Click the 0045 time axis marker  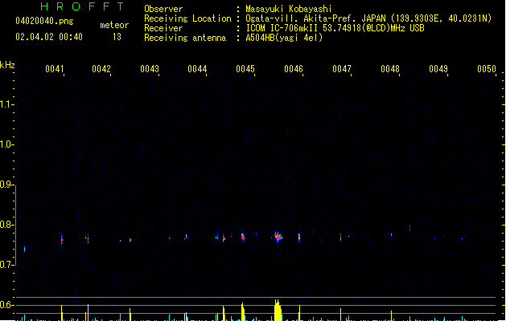point(245,69)
